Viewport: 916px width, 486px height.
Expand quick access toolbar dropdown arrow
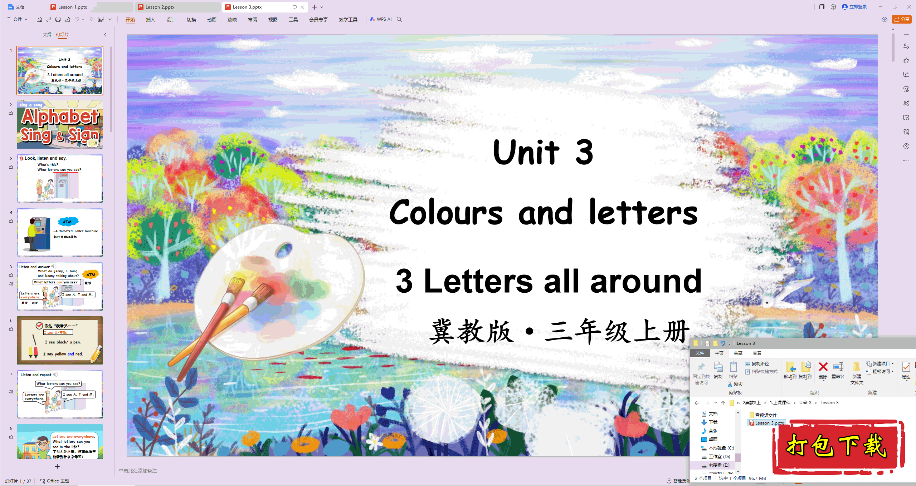tap(110, 19)
